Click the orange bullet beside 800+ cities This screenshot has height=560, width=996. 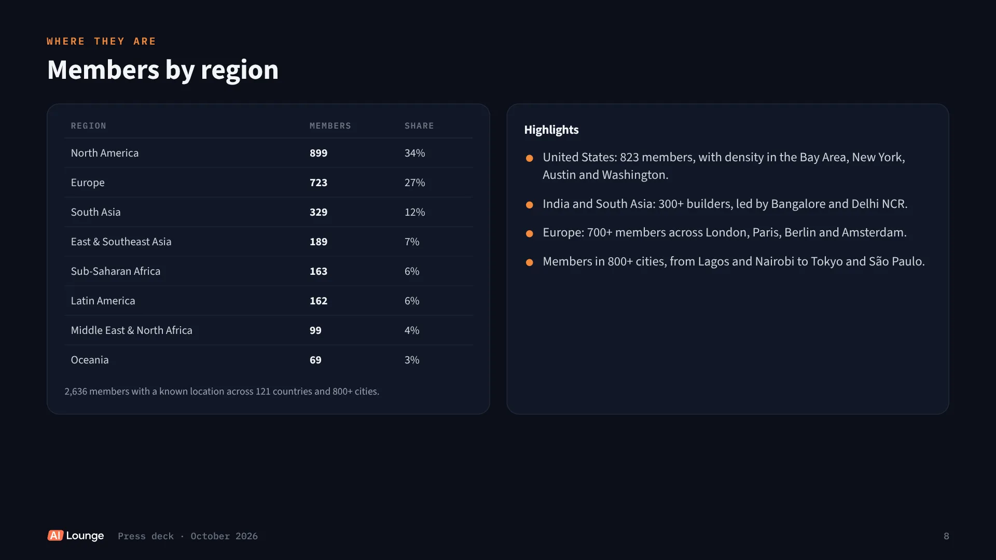click(529, 262)
